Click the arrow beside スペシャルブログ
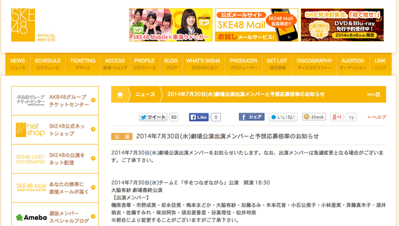The width and height of the screenshot is (399, 226). 93,216
